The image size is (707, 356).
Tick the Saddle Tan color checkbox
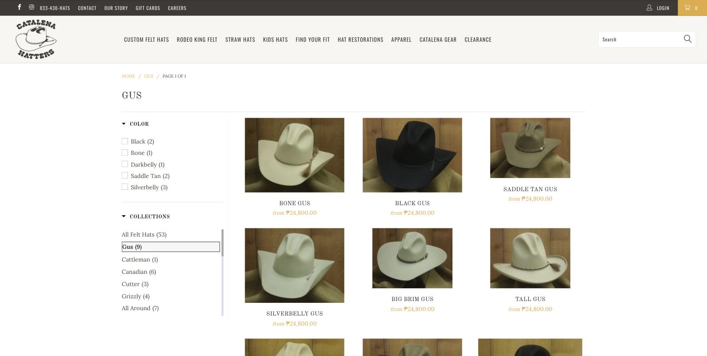(125, 175)
